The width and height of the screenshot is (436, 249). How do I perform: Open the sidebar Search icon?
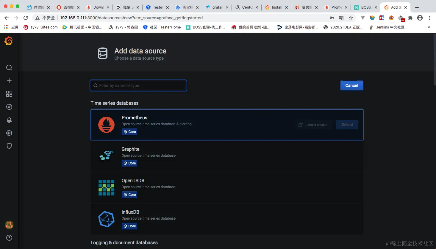[9, 68]
